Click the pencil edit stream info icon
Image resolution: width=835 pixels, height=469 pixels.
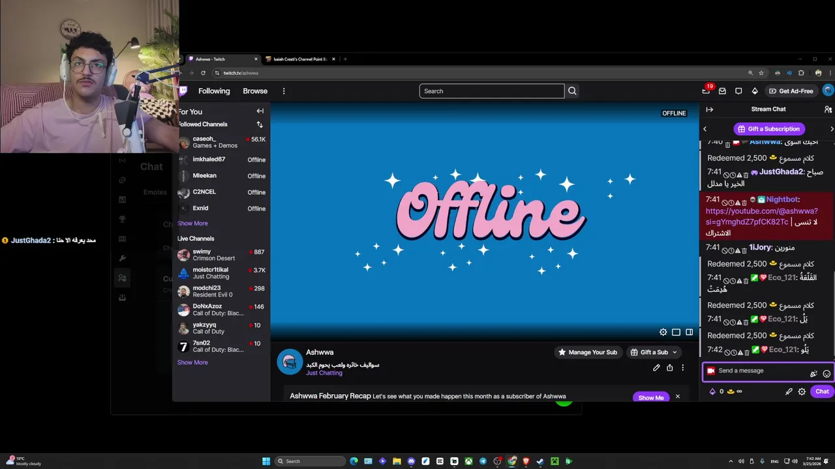click(x=656, y=367)
